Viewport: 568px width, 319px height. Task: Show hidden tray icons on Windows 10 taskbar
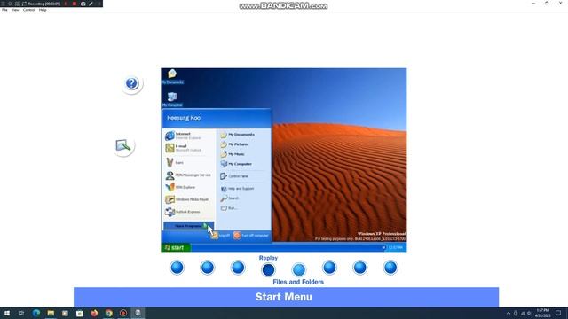point(509,313)
